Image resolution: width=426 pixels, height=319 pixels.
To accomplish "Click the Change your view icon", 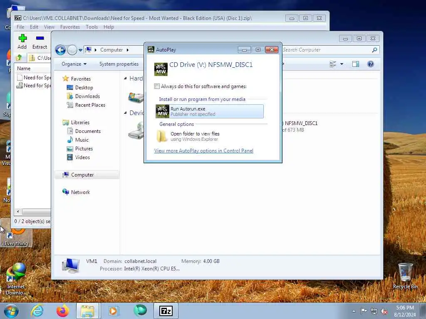I will (333, 64).
